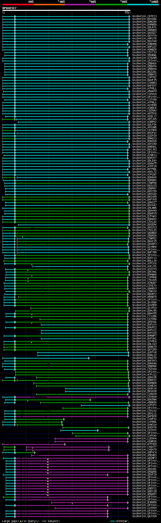
Task: Click the white query ruler bar 1-551
Action: [66, 11]
